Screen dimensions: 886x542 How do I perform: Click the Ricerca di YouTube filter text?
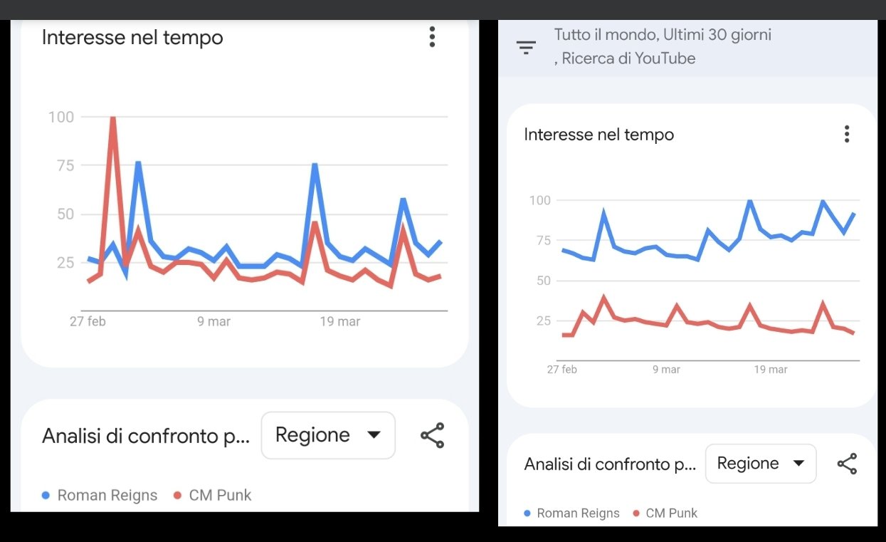click(628, 58)
